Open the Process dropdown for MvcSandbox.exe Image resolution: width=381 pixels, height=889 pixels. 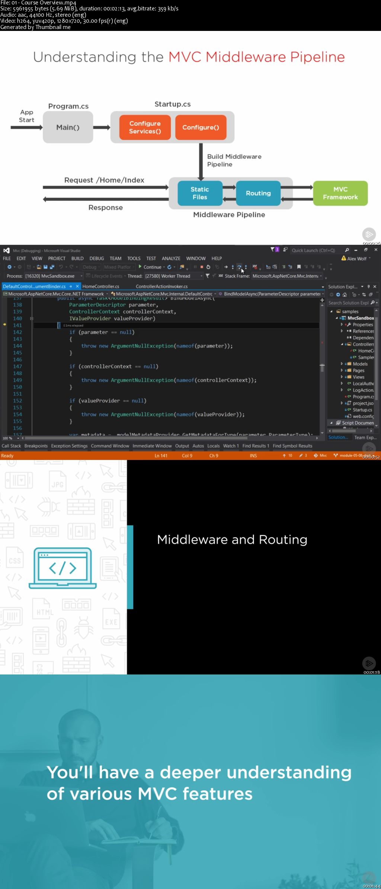pos(54,276)
